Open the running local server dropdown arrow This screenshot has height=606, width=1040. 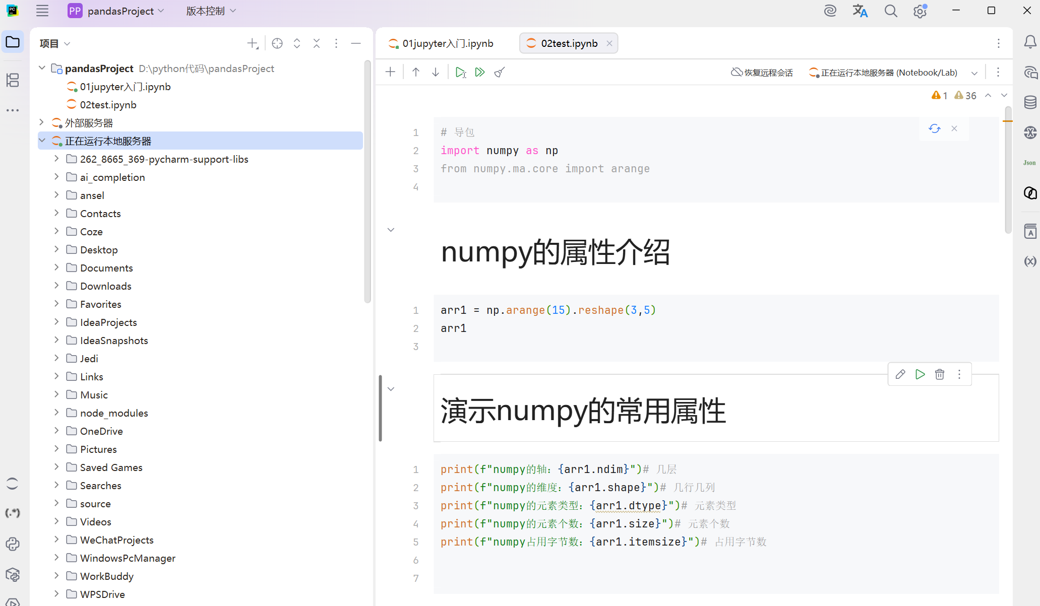[974, 73]
